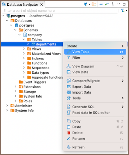Click the New Connection plug icon
The height and width of the screenshot is (155, 129).
pos(86,4)
